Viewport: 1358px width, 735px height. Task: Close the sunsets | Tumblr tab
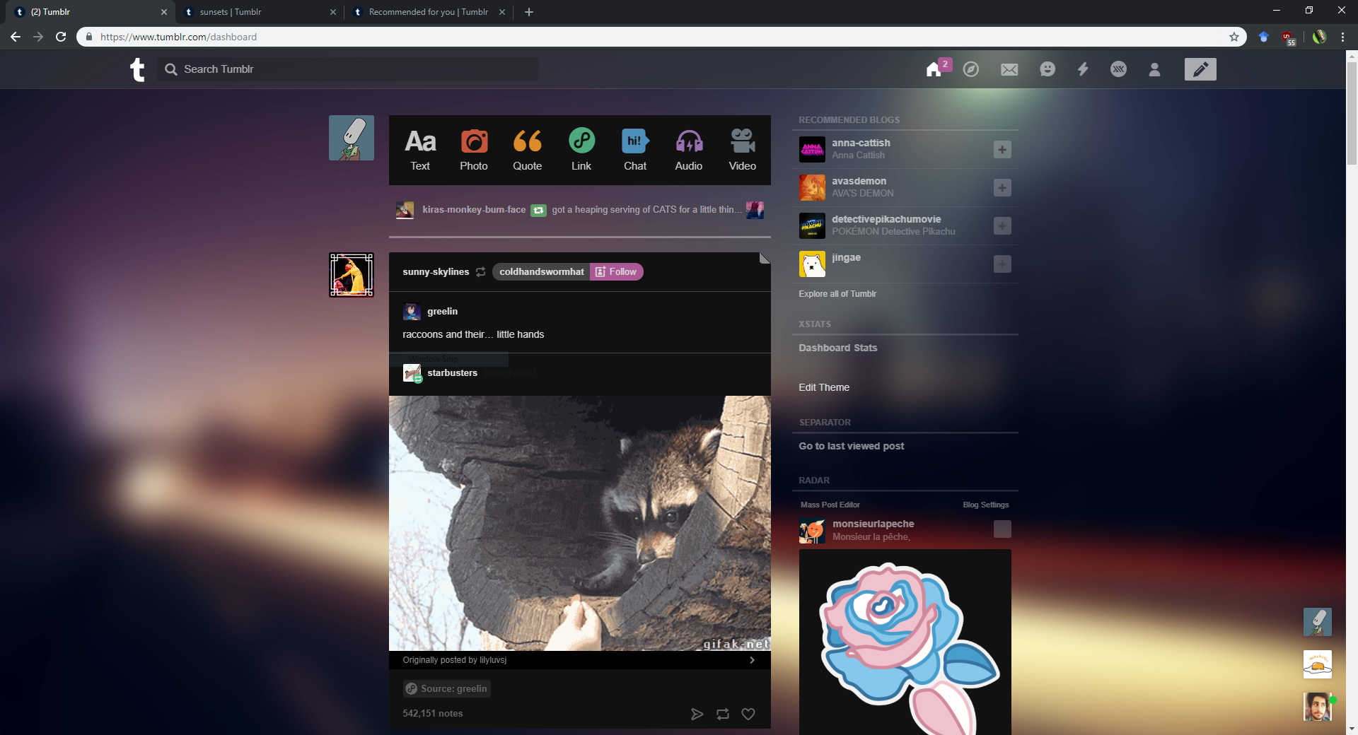coord(333,12)
